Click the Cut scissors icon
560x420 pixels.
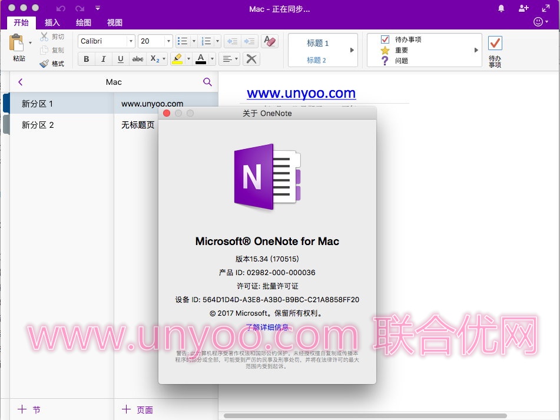[x=44, y=36]
